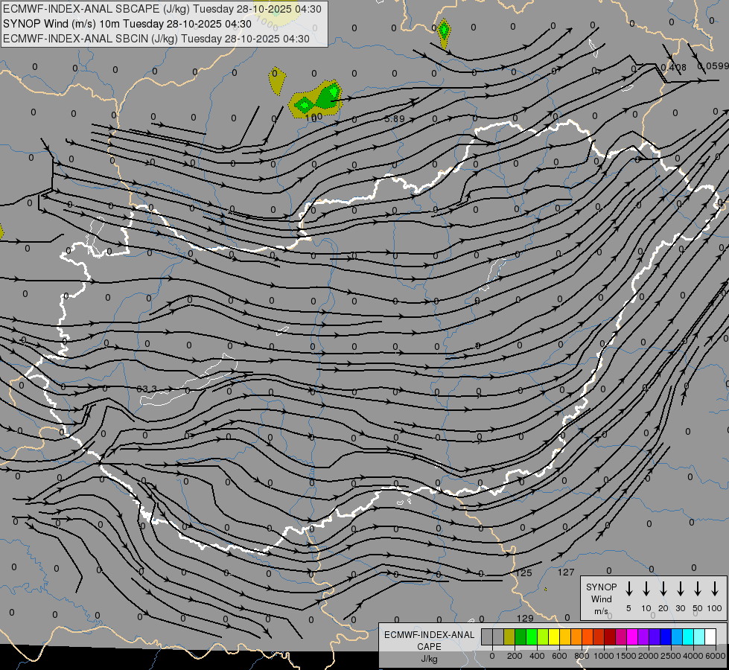Viewport: 729px width, 670px height.
Task: Select the amber swatch right of yellow
Action: click(x=565, y=636)
